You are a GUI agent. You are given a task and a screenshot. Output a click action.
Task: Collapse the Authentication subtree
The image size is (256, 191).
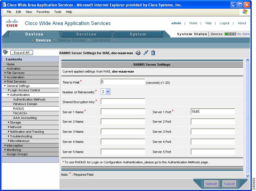pos(8,95)
